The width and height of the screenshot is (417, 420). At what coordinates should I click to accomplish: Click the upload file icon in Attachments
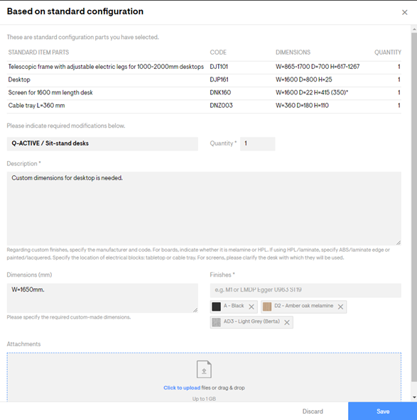point(204,370)
